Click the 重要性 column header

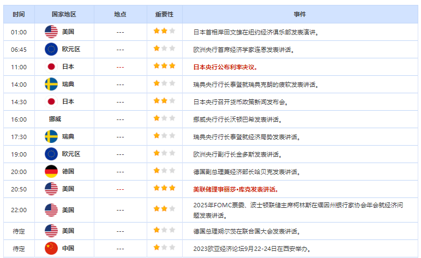point(164,14)
